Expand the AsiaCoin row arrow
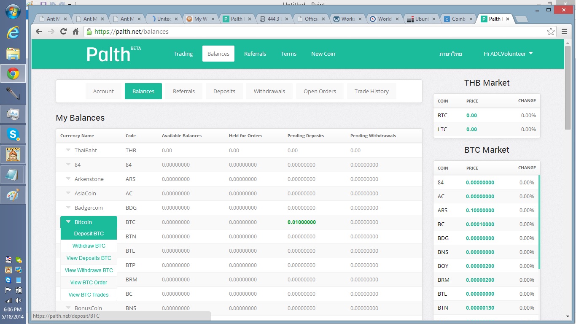The height and width of the screenshot is (324, 576). tap(68, 193)
